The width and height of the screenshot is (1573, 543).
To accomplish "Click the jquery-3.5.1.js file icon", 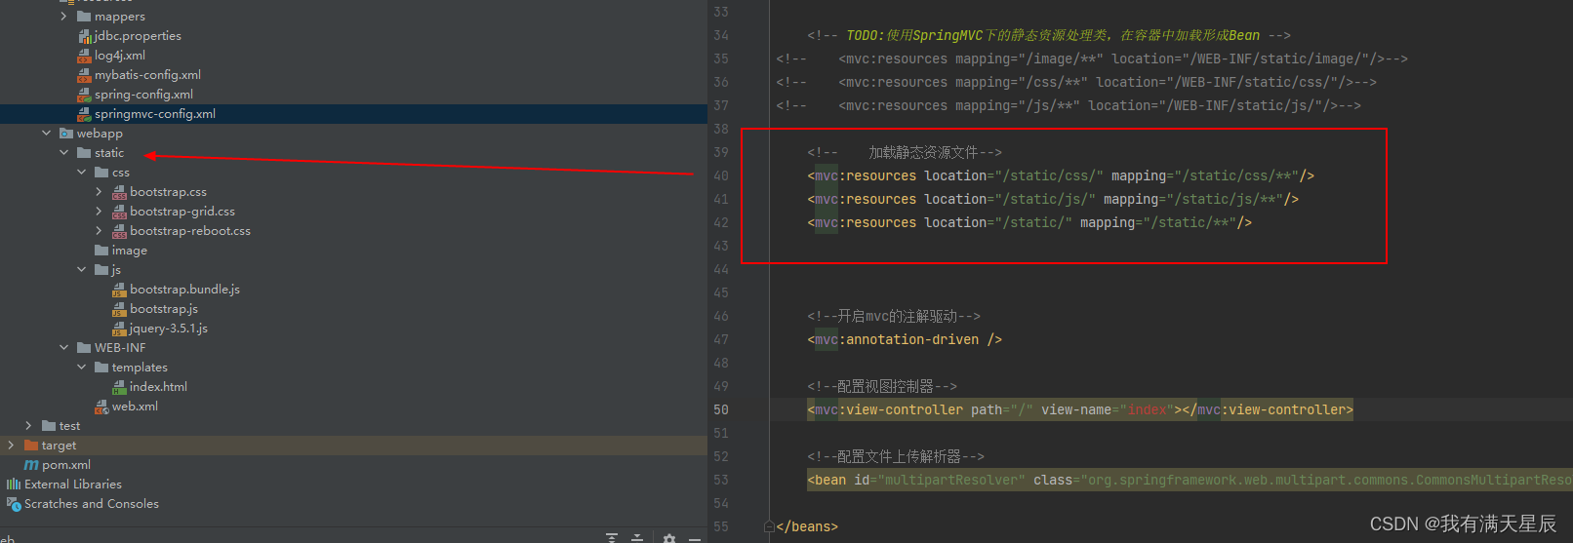I will pyautogui.click(x=119, y=329).
